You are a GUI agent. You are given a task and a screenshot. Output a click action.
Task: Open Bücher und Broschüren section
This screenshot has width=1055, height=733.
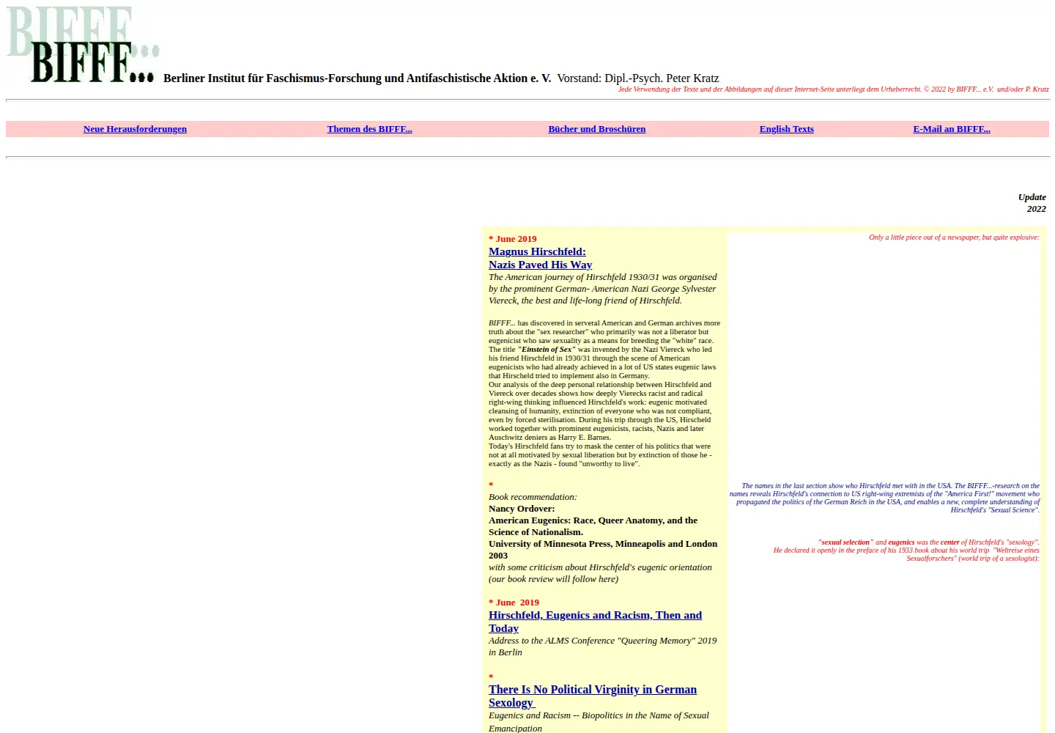pos(596,129)
